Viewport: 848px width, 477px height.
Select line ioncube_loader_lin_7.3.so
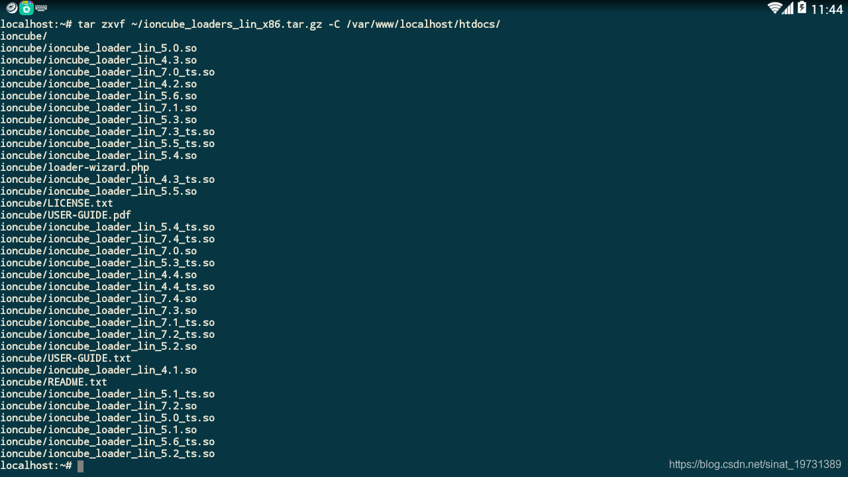point(98,311)
